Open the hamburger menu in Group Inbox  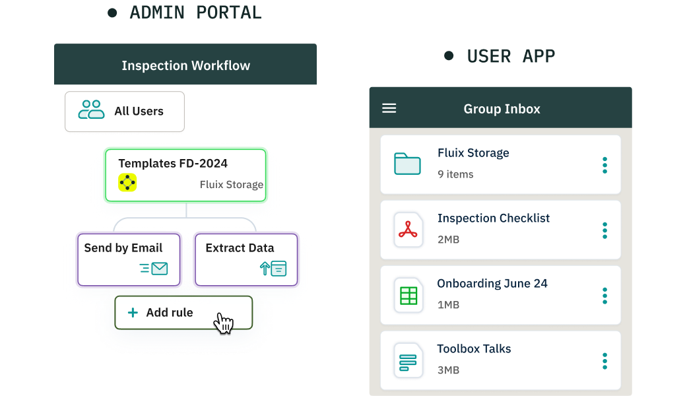coord(389,108)
